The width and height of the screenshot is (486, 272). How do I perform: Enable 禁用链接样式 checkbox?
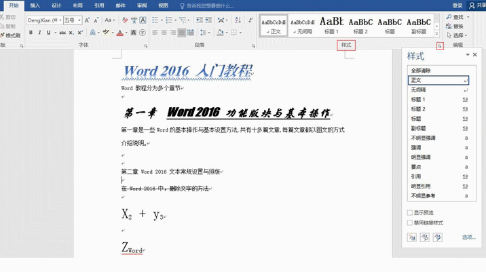pos(410,222)
